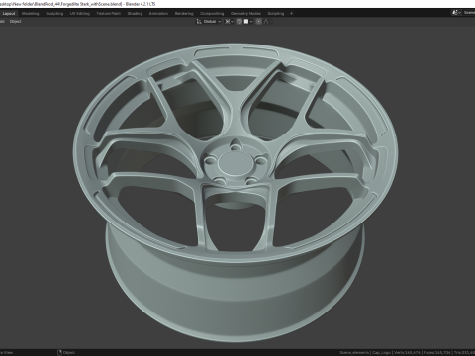The image size is (475, 356).
Task: Open the transform pivot point dropdown
Action: [229, 22]
